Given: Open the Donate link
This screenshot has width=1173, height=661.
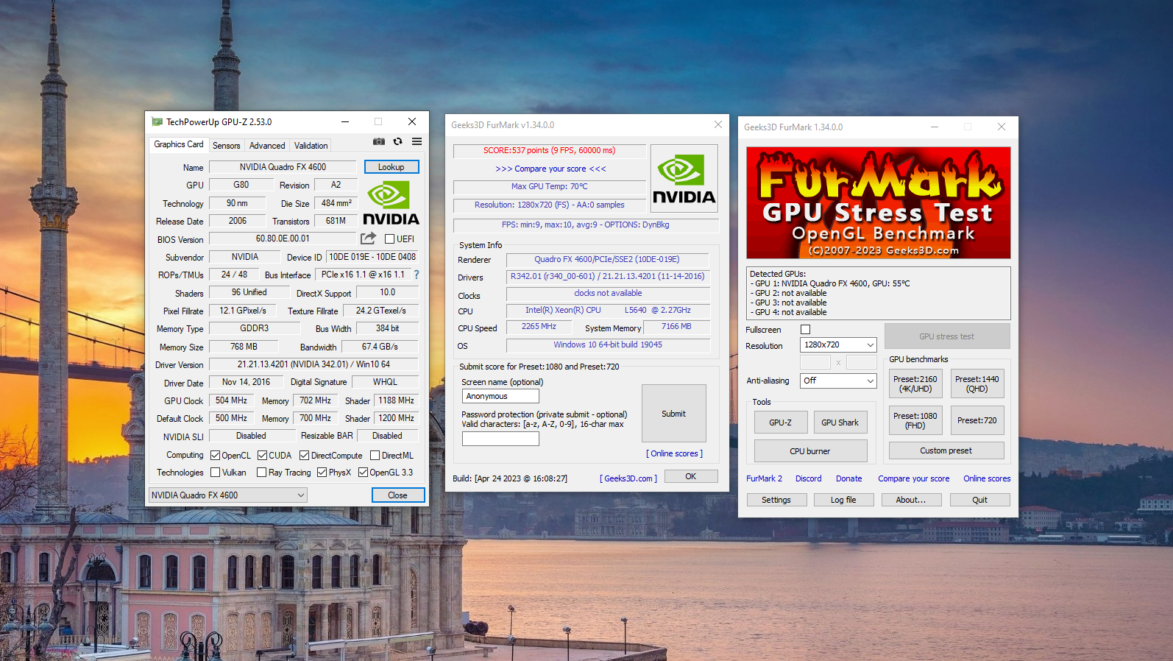Looking at the screenshot, I should click(849, 478).
